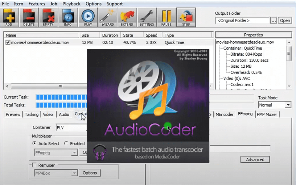Viewport: 296px width, 185px height.
Task: Open the Playback menu
Action: coord(71,4)
